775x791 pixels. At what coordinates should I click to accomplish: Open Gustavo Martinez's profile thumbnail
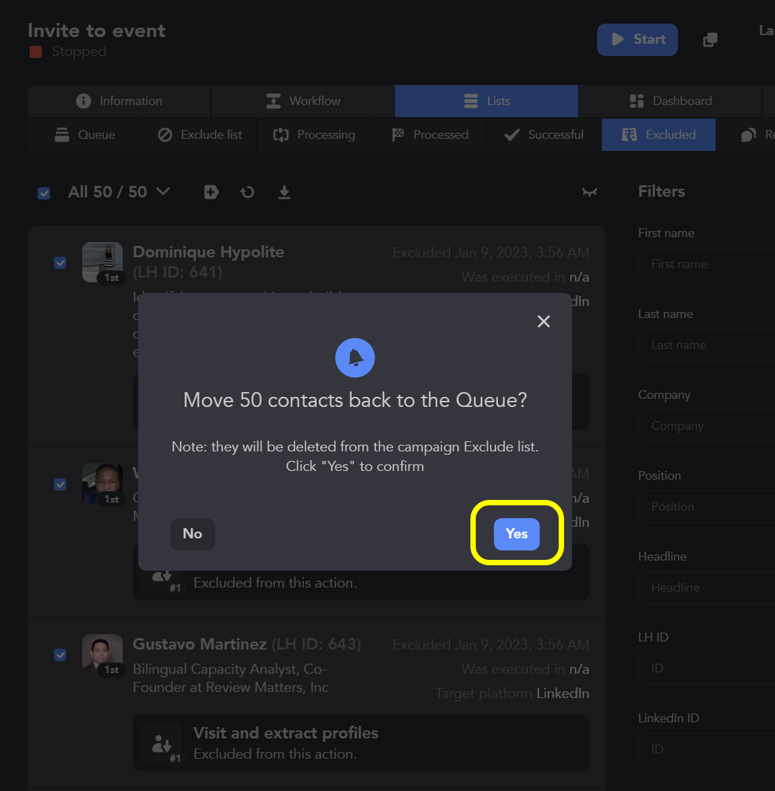coord(102,654)
